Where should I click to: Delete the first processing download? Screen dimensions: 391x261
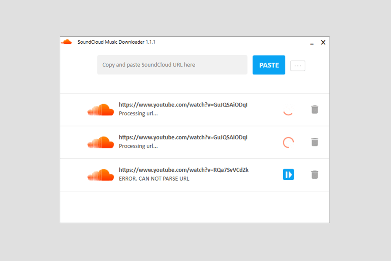314,109
